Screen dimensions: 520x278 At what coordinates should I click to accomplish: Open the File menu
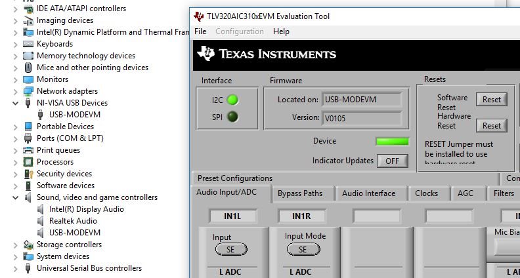click(x=200, y=31)
